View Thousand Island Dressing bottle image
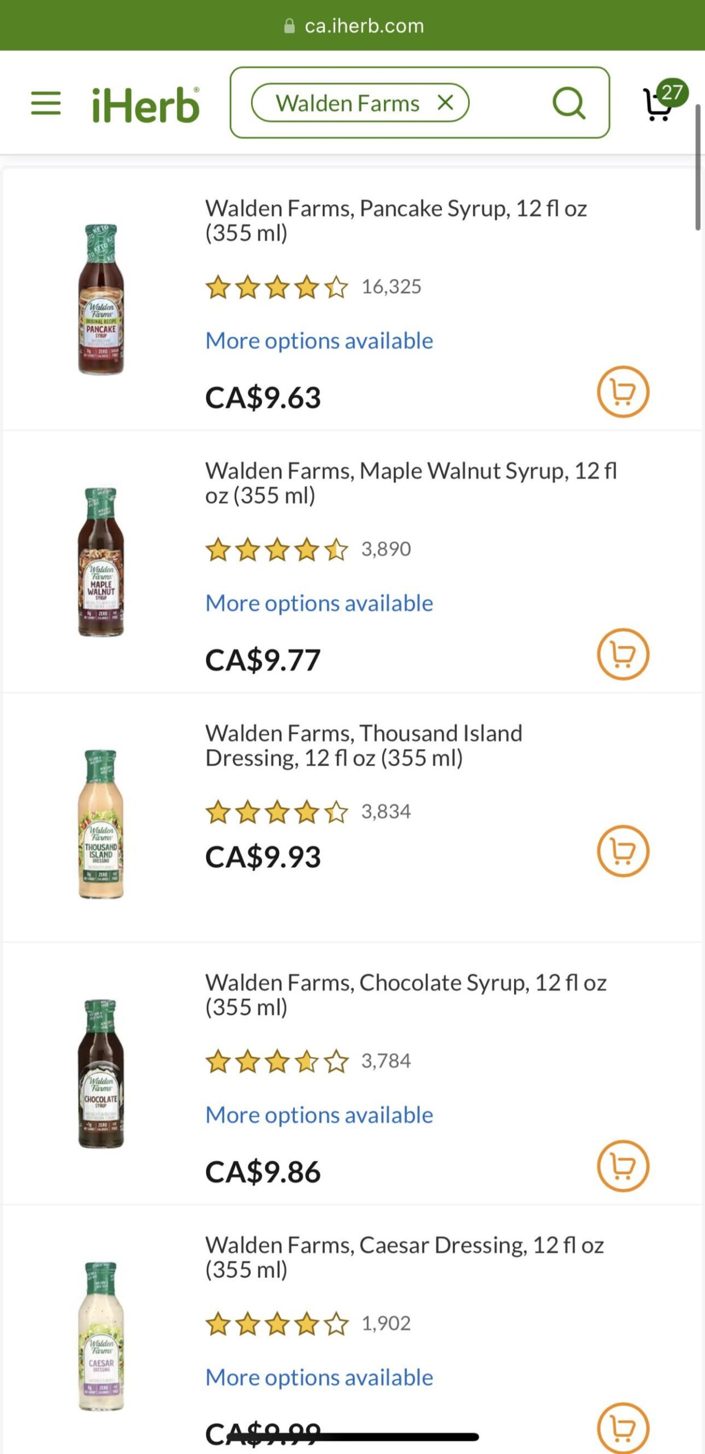The image size is (705, 1454). pyautogui.click(x=101, y=824)
